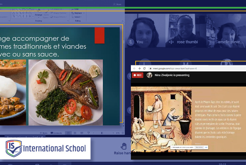Click Shape Fill in Drawing group

(58, 9)
